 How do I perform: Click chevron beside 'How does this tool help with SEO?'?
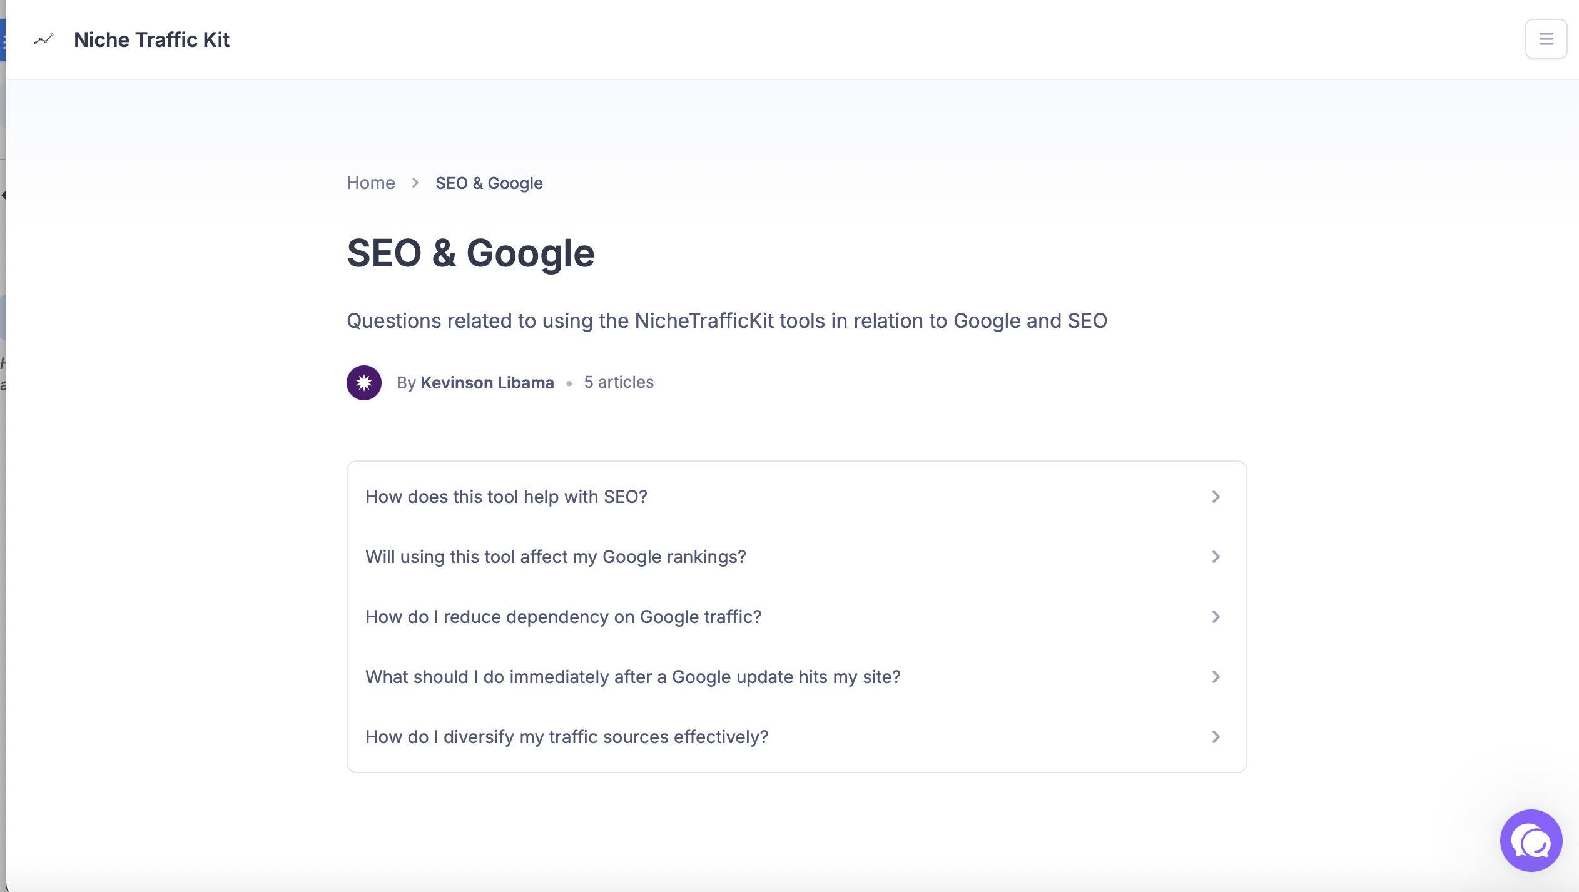coord(1215,497)
